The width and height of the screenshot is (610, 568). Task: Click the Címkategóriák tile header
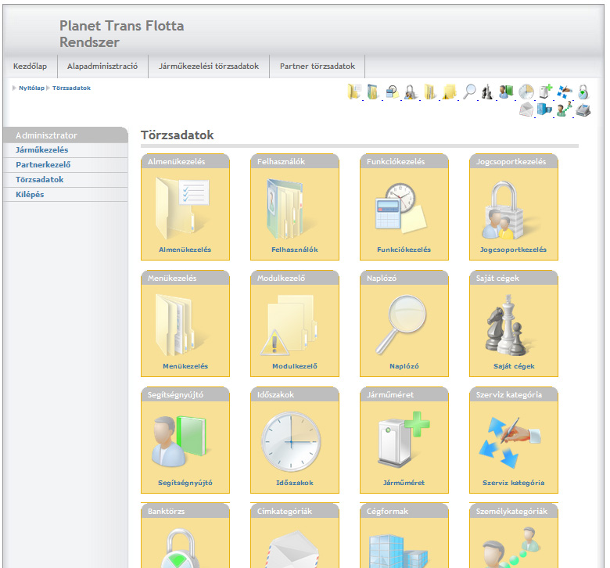click(295, 511)
